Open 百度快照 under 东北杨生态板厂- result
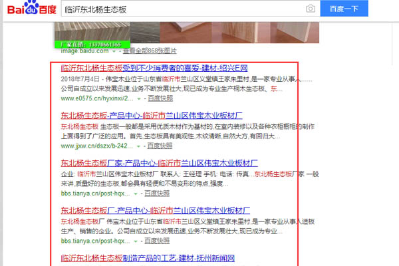 [157, 241]
